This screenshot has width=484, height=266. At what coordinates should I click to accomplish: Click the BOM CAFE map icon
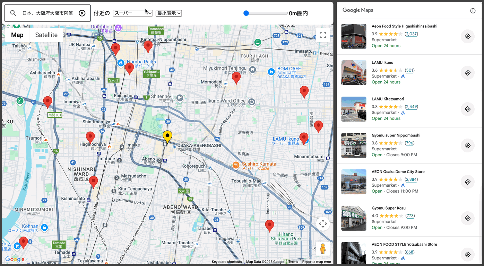(x=271, y=72)
